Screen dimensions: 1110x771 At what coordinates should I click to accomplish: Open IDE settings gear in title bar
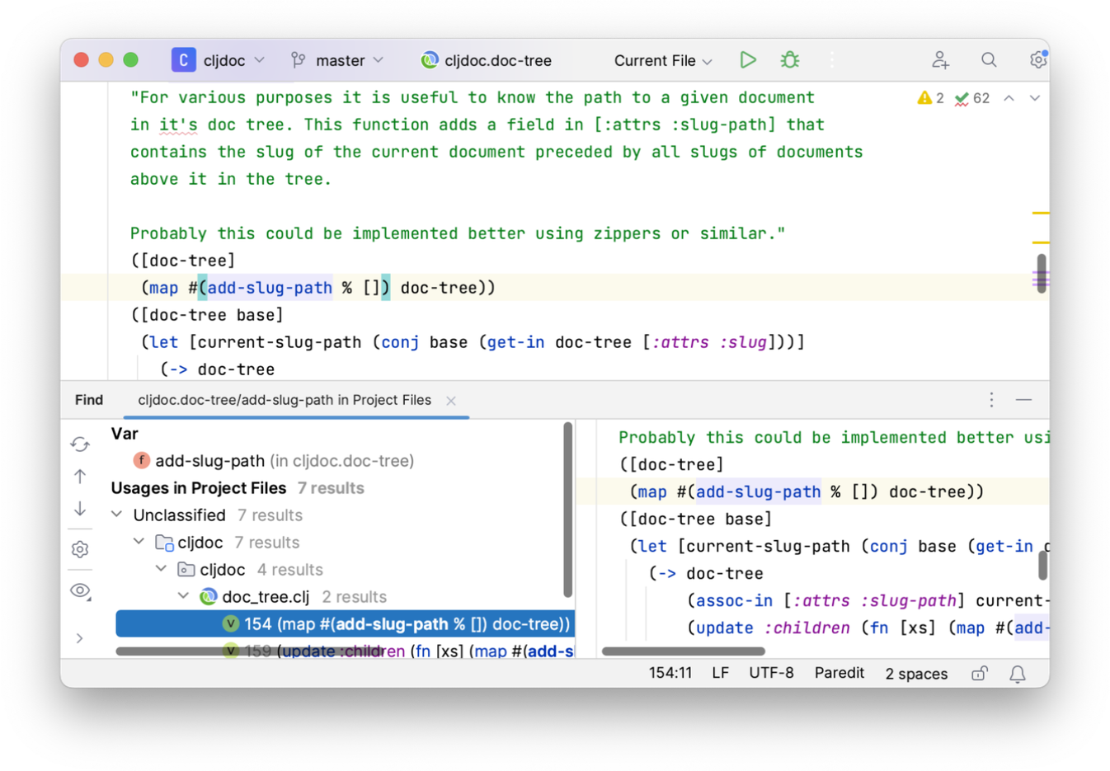tap(1037, 59)
